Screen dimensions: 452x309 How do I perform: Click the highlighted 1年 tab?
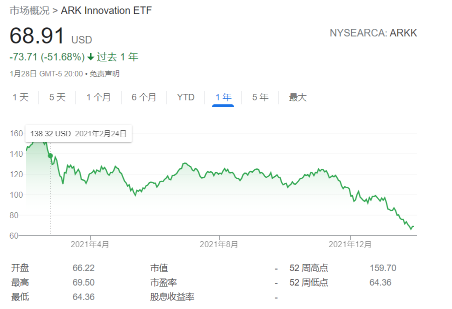pos(223,97)
